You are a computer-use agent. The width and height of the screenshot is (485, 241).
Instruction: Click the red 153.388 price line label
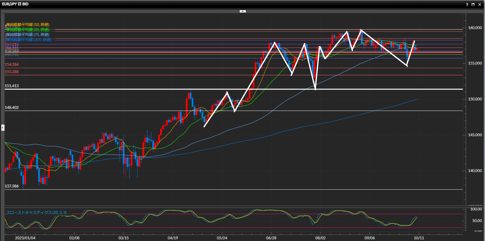(12, 72)
